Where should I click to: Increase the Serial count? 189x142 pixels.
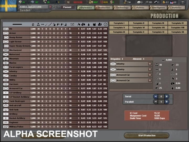[x=167, y=97]
